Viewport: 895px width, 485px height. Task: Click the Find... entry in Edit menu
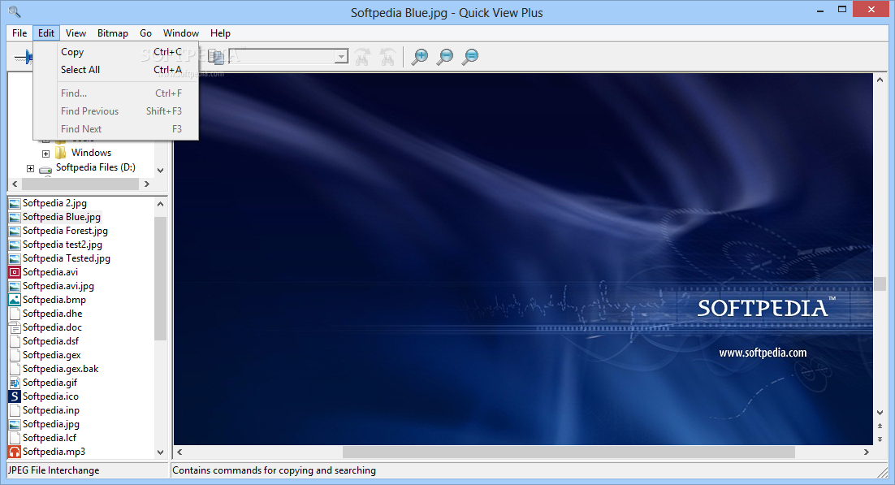[x=116, y=93]
